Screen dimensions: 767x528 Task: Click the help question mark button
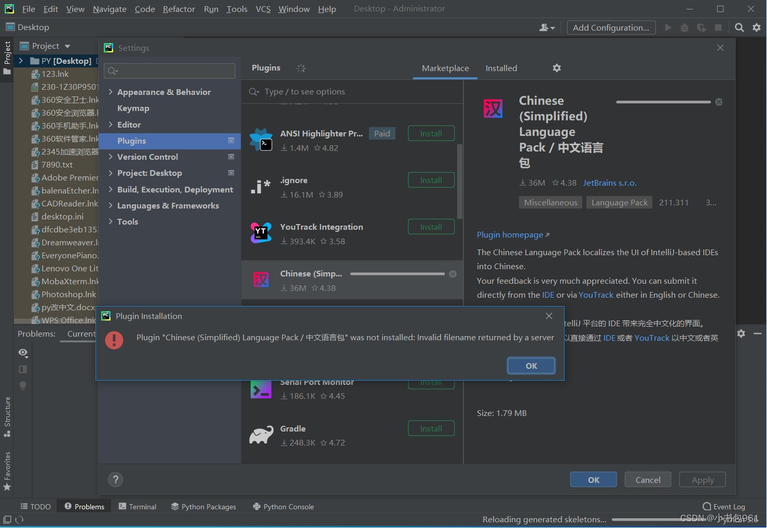coord(115,480)
